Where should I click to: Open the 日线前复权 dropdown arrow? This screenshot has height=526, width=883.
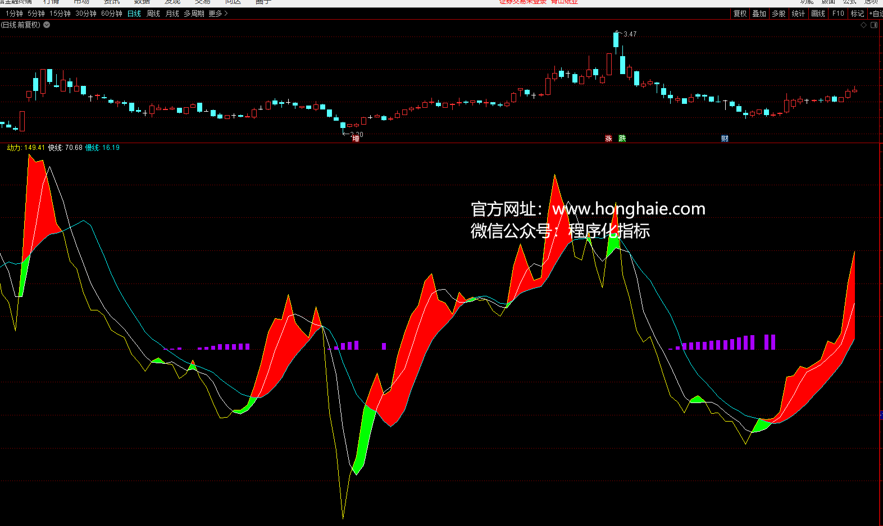[x=47, y=25]
